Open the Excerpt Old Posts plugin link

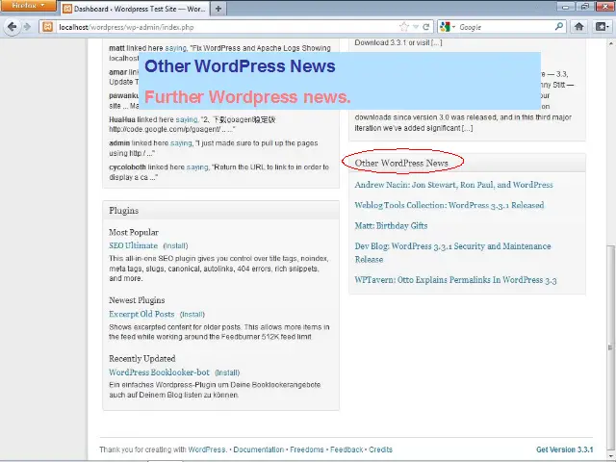(141, 315)
